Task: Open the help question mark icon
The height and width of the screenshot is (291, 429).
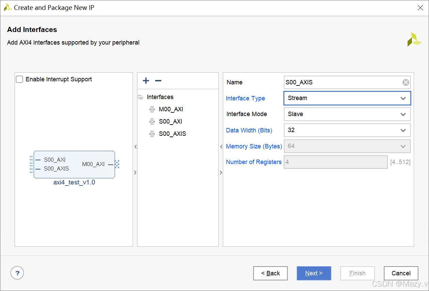Action: 17,273
